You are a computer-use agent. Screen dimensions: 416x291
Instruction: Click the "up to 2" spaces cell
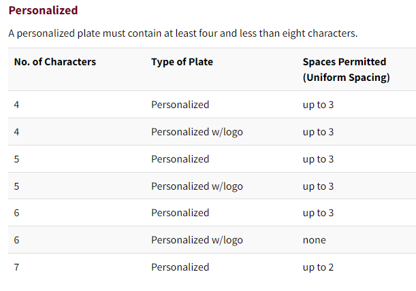(x=318, y=267)
